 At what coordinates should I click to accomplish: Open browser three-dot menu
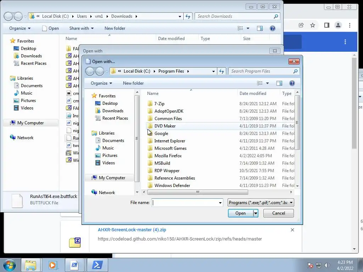click(x=350, y=25)
